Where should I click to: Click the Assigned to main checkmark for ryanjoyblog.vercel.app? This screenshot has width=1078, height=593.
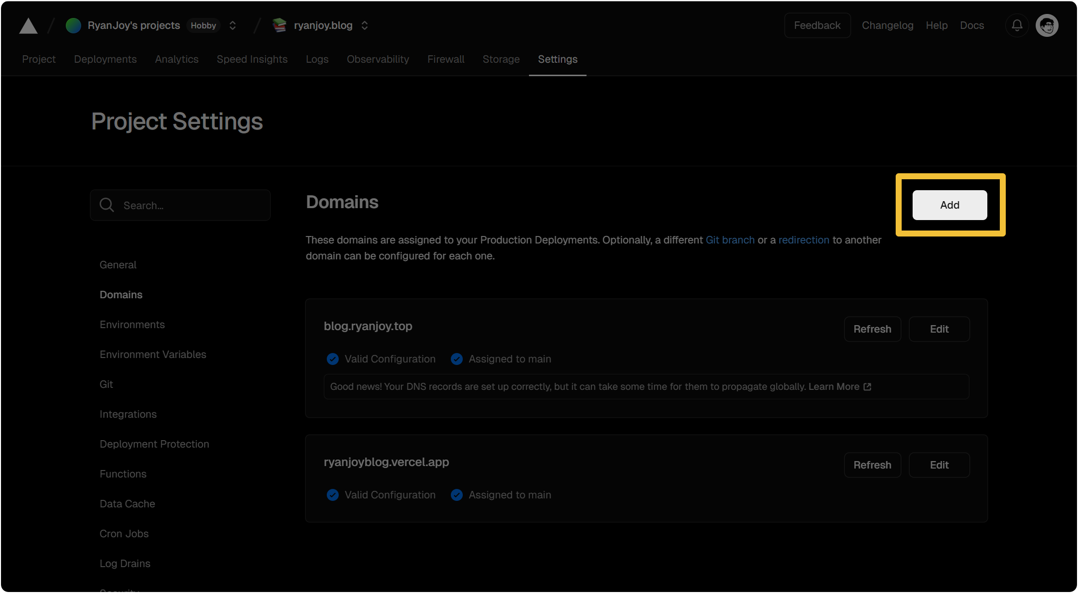click(456, 495)
